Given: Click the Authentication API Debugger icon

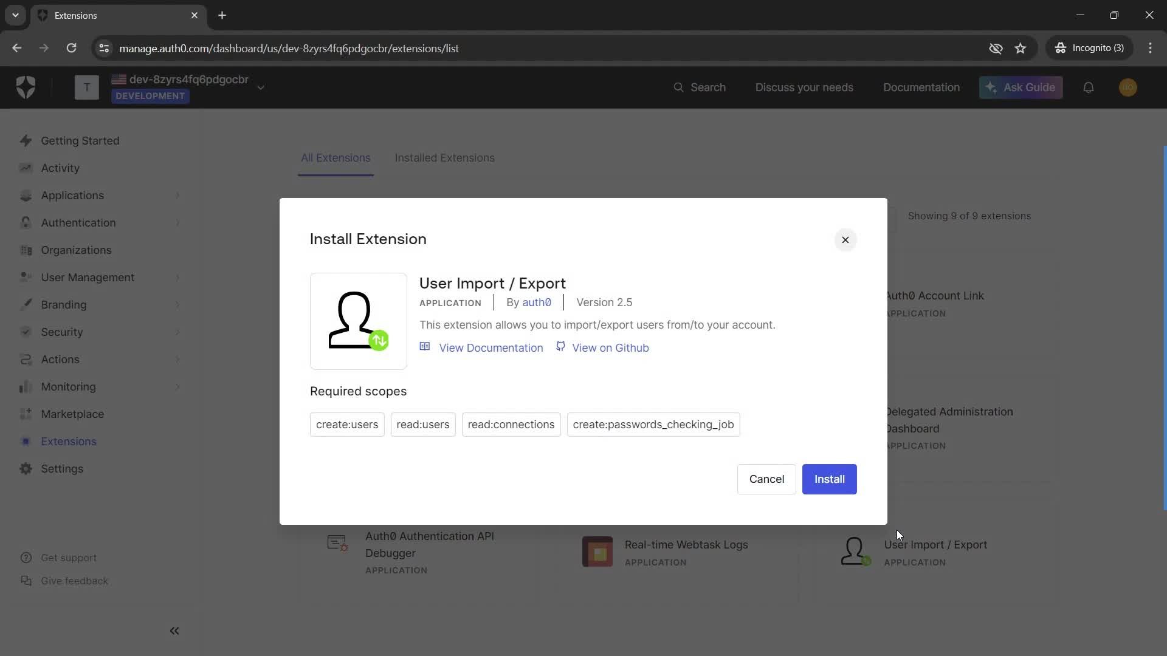Looking at the screenshot, I should click(x=337, y=542).
